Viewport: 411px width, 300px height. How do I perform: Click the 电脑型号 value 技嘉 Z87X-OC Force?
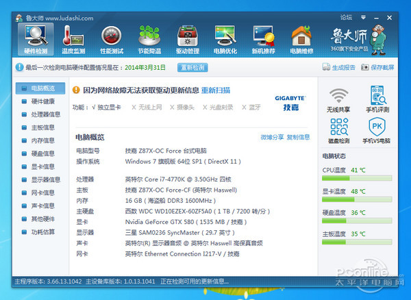pos(166,151)
